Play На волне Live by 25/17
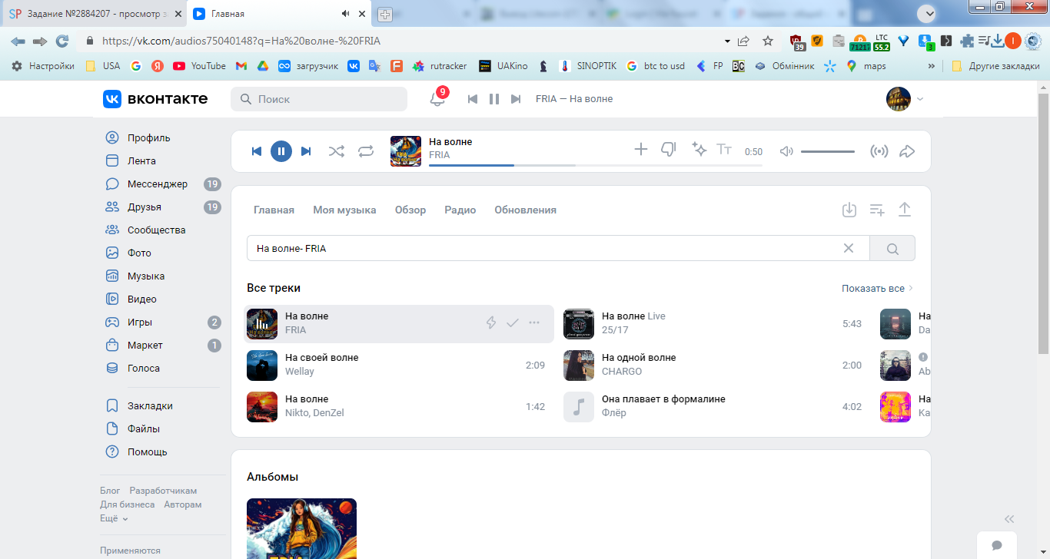The width and height of the screenshot is (1050, 559). coord(579,324)
